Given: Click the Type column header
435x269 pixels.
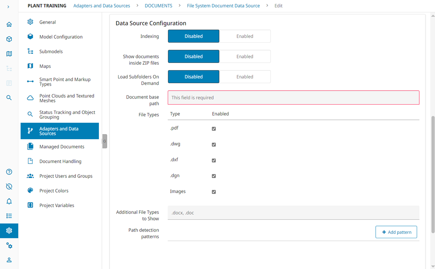Looking at the screenshot, I should point(175,114).
